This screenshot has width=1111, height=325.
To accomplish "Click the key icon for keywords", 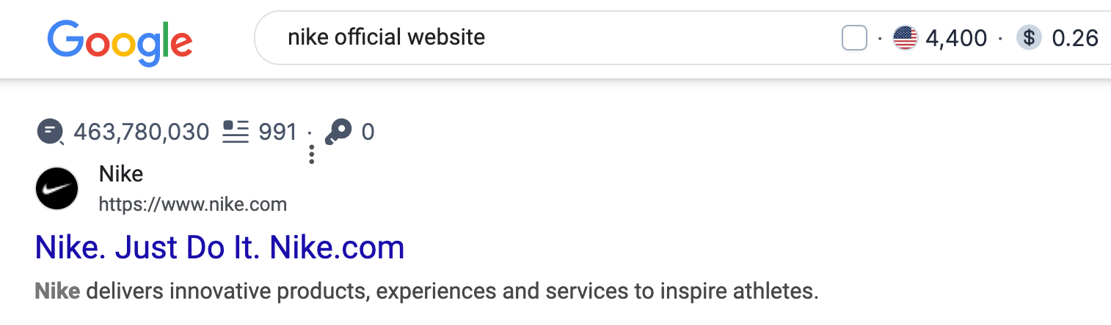I will (338, 132).
